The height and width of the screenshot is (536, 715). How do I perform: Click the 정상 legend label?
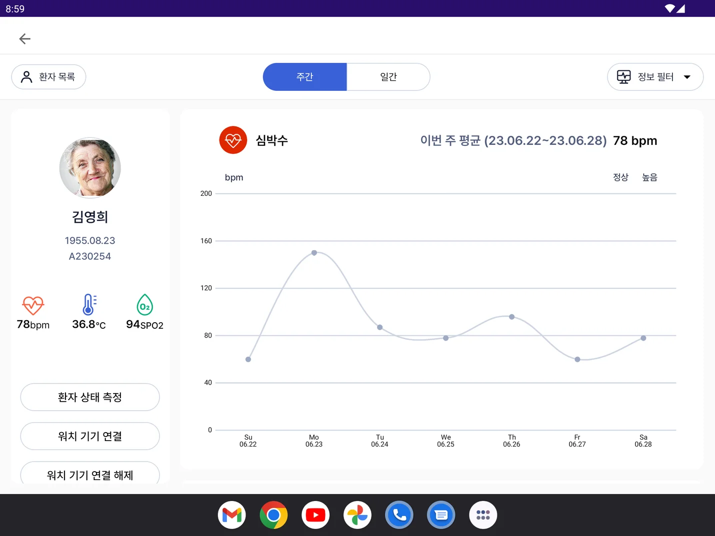620,177
